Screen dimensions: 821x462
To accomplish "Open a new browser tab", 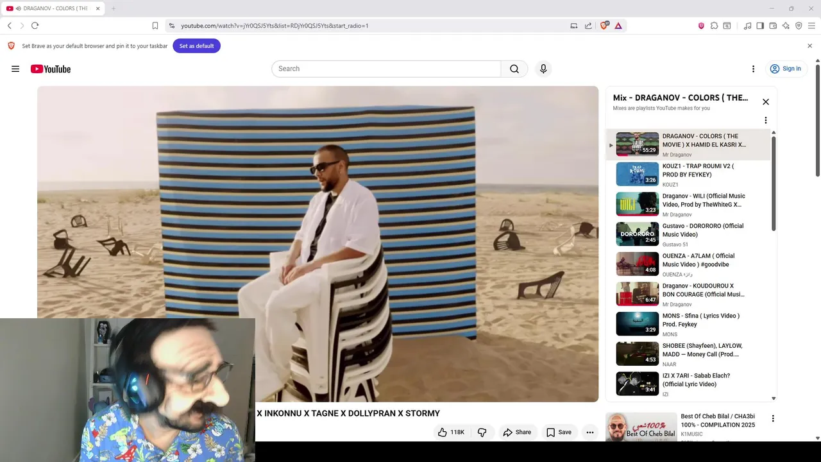I will [114, 8].
